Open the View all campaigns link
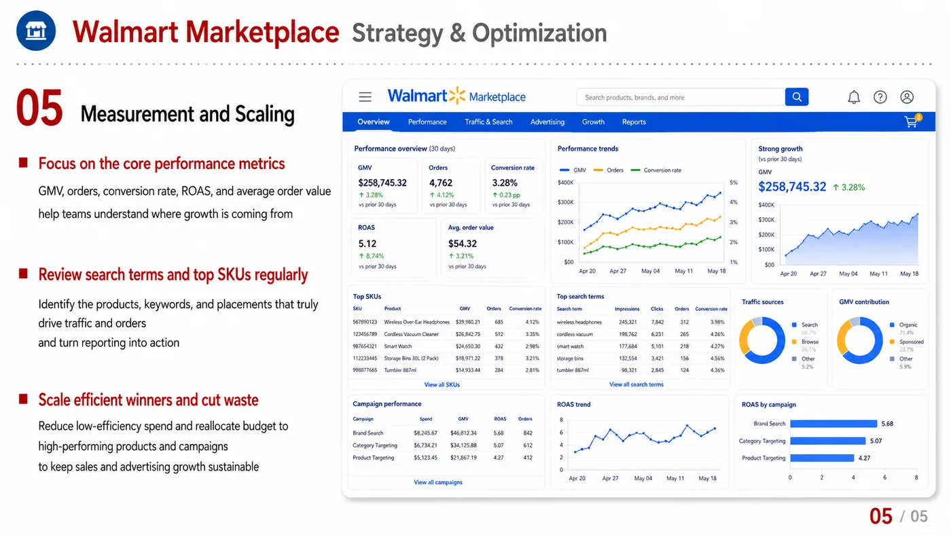 (438, 483)
